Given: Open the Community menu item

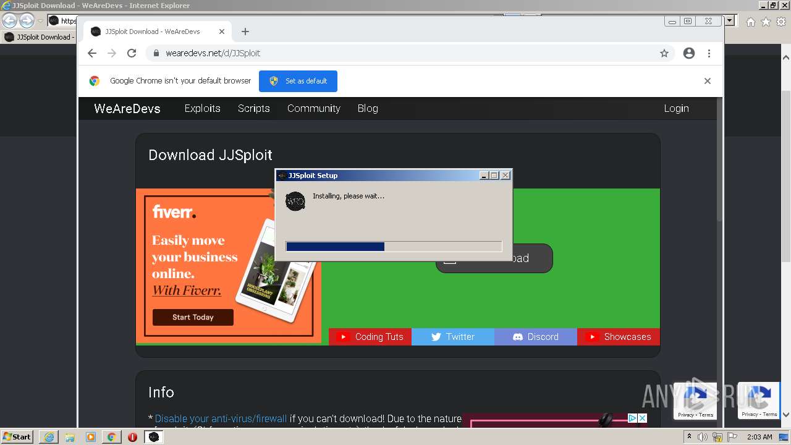Looking at the screenshot, I should click(x=313, y=108).
